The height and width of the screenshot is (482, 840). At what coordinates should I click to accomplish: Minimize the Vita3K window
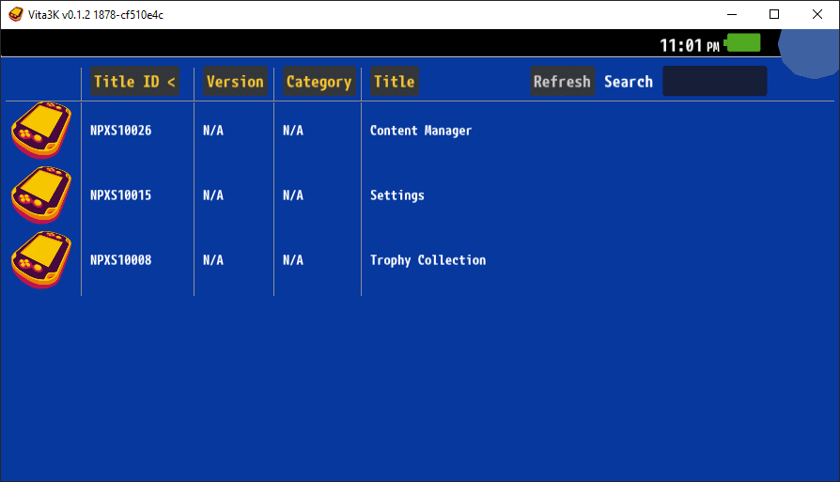tap(732, 14)
